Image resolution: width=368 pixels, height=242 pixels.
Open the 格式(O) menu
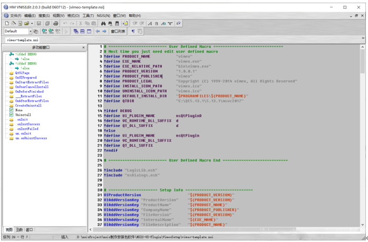coord(73,15)
